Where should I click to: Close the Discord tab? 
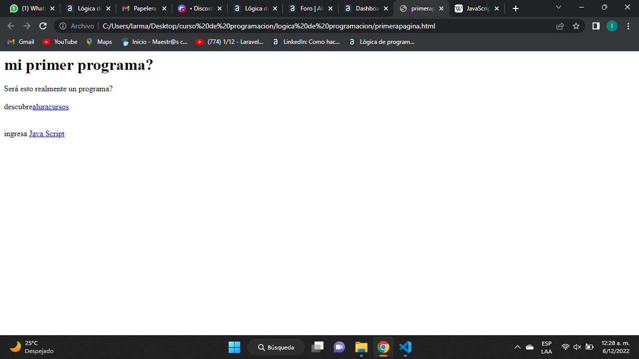click(219, 8)
